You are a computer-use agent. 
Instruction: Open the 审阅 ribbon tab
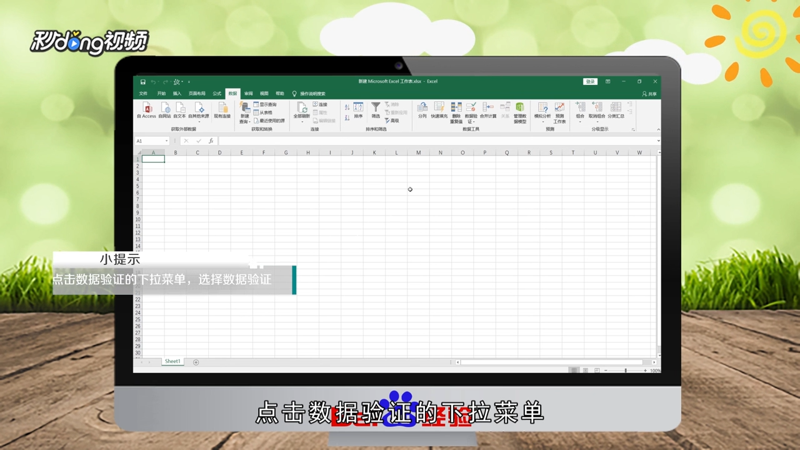coord(248,93)
